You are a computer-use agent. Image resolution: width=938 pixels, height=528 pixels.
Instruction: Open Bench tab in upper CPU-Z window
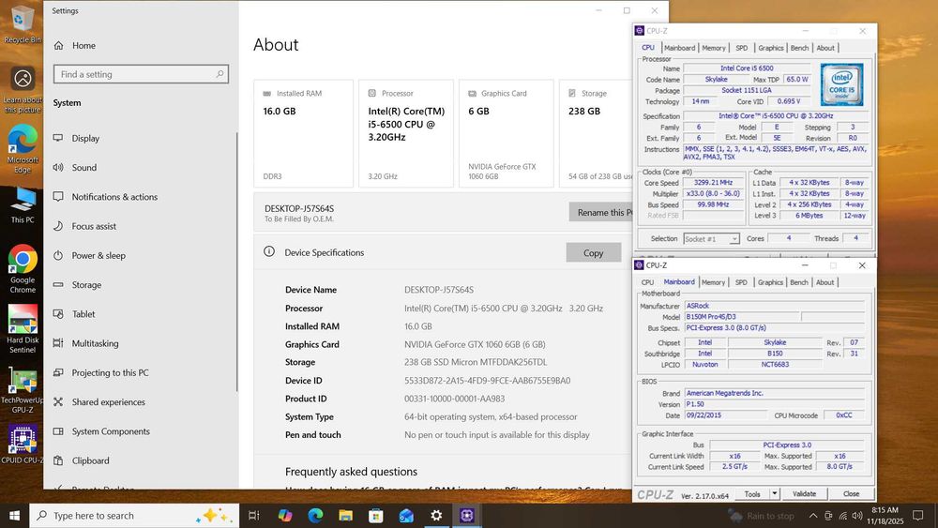(799, 48)
